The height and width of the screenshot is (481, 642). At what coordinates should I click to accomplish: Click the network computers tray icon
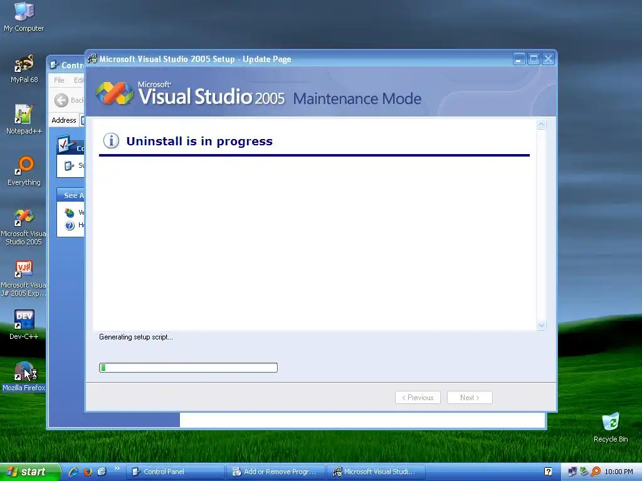572,472
